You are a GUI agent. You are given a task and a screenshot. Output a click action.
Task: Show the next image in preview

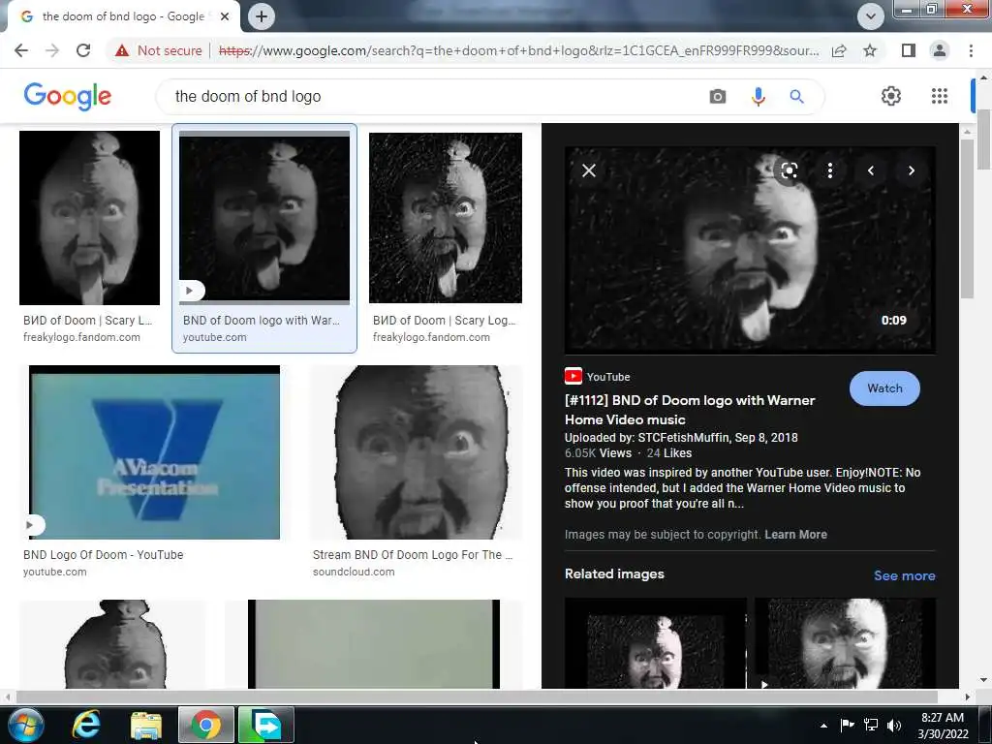(x=911, y=170)
